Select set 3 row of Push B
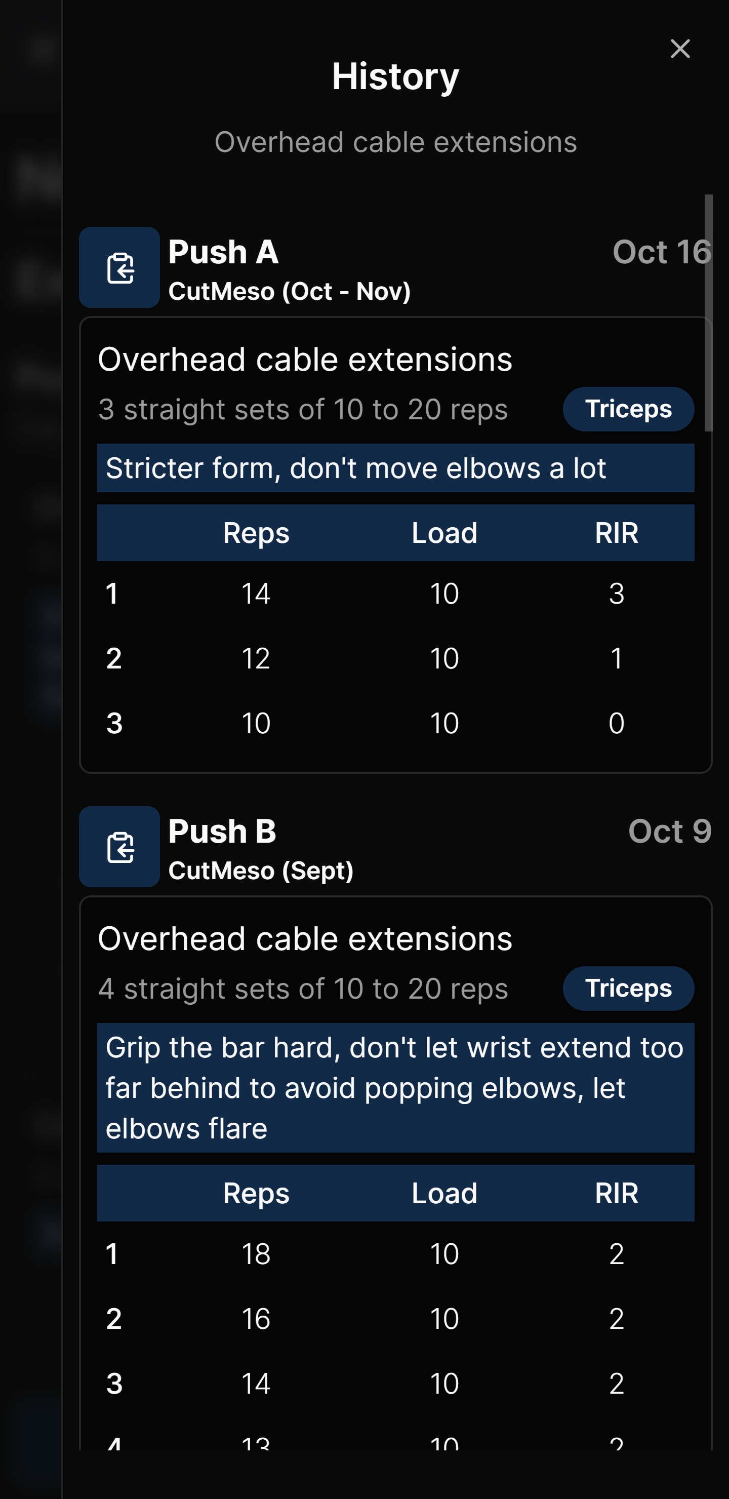The width and height of the screenshot is (729, 1499). [x=395, y=1383]
